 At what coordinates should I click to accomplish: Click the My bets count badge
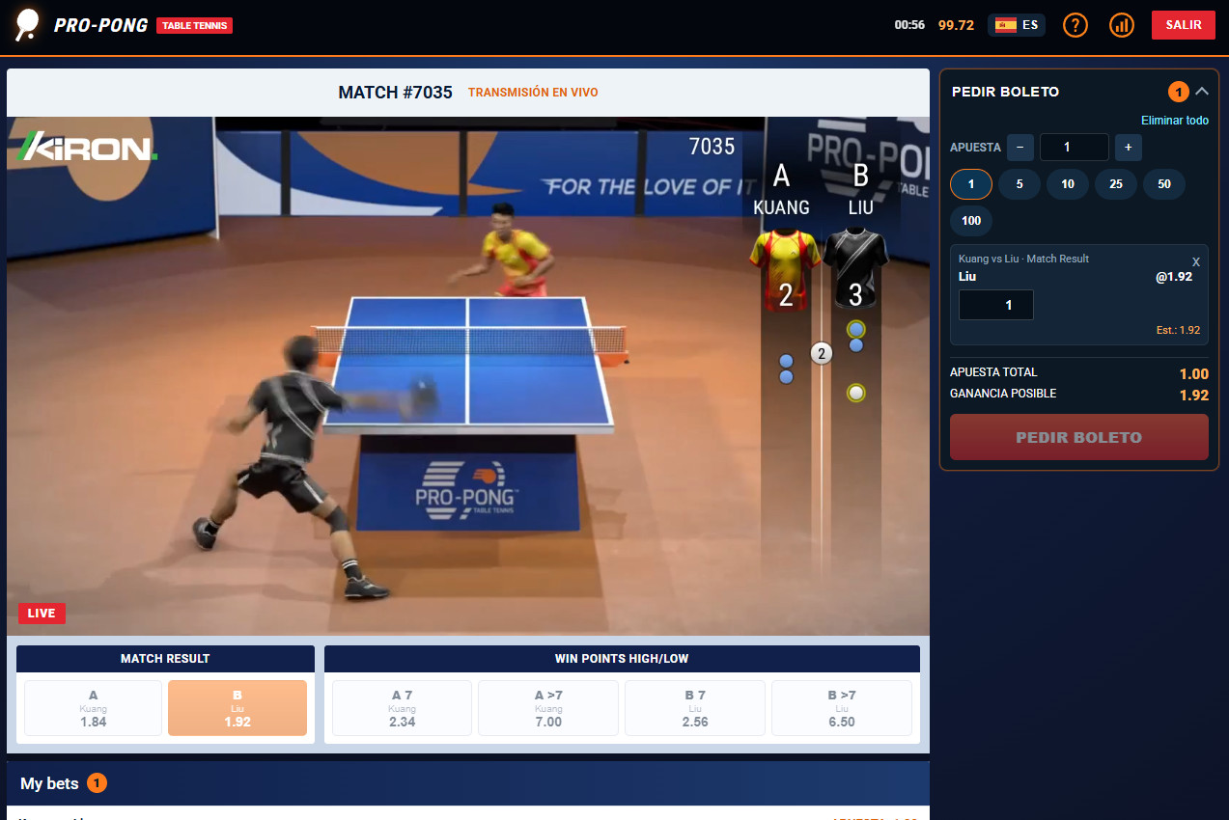click(x=97, y=783)
